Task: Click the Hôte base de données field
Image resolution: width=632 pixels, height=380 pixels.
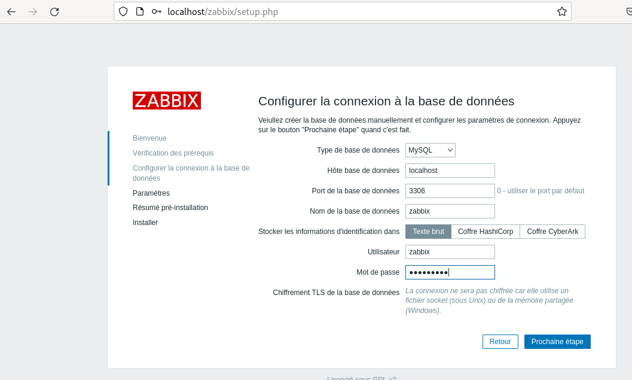Action: point(450,171)
